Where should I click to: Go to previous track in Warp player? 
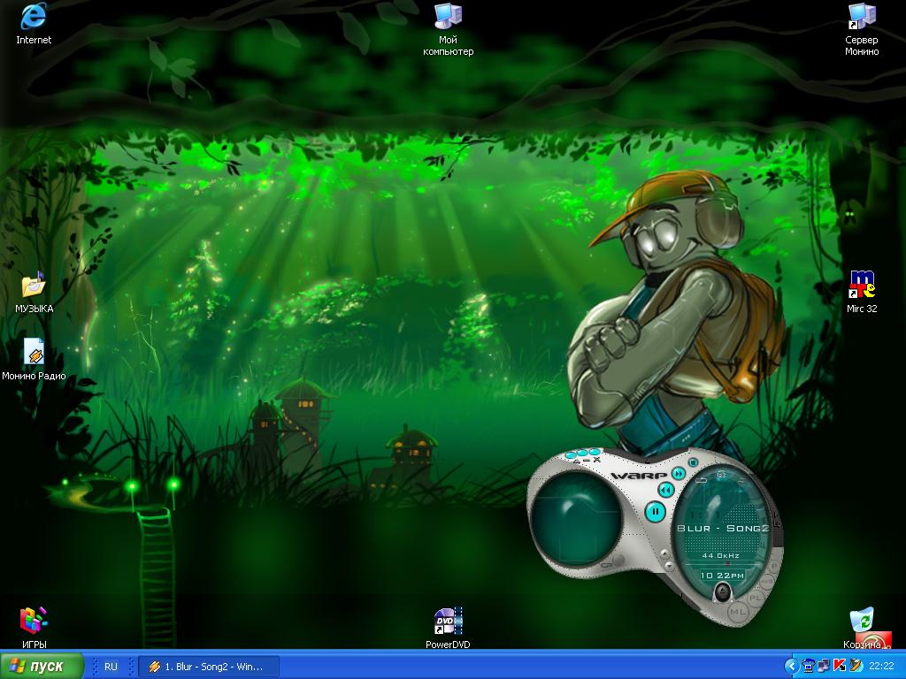(x=666, y=490)
